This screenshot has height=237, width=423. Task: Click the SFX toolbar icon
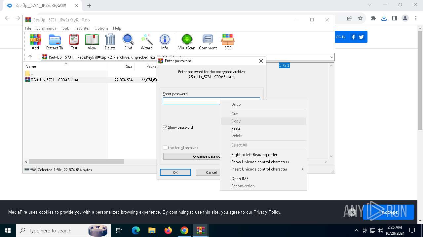tap(228, 42)
